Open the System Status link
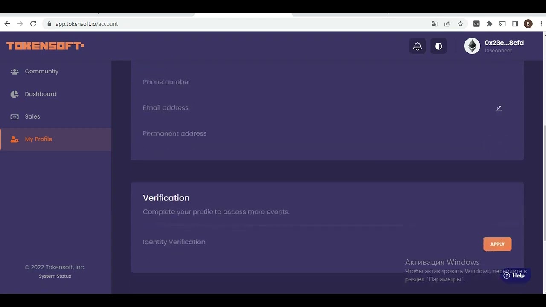Viewport: 546px width, 307px height. (x=55, y=276)
